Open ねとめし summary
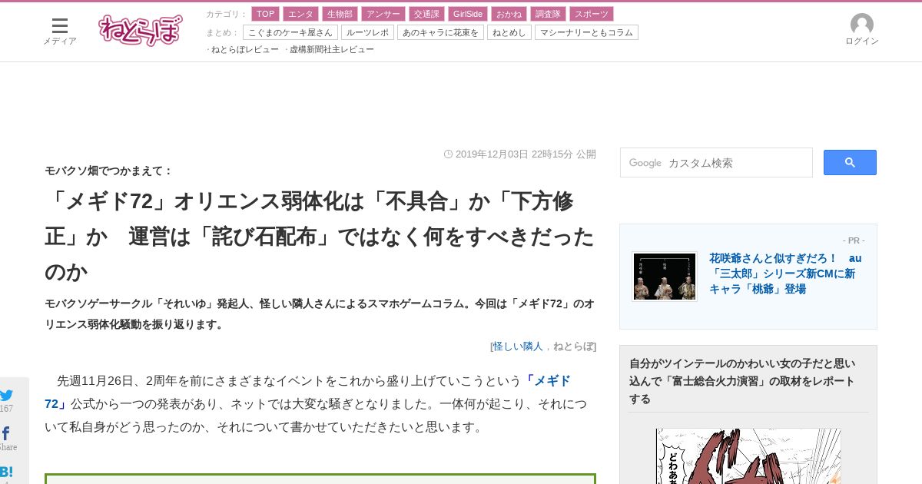The width and height of the screenshot is (922, 484). point(509,32)
